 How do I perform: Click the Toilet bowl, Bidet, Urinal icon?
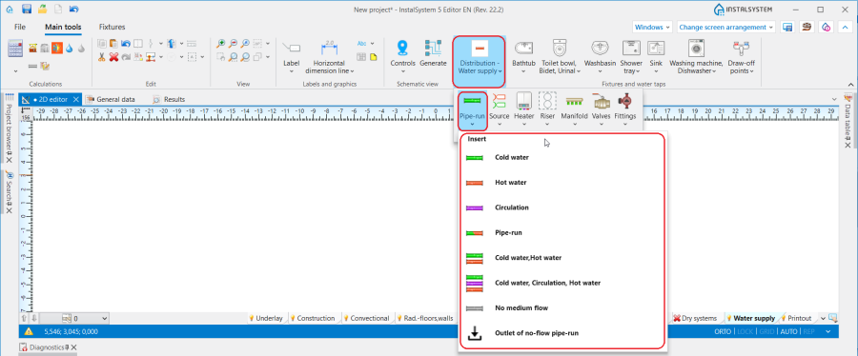560,48
